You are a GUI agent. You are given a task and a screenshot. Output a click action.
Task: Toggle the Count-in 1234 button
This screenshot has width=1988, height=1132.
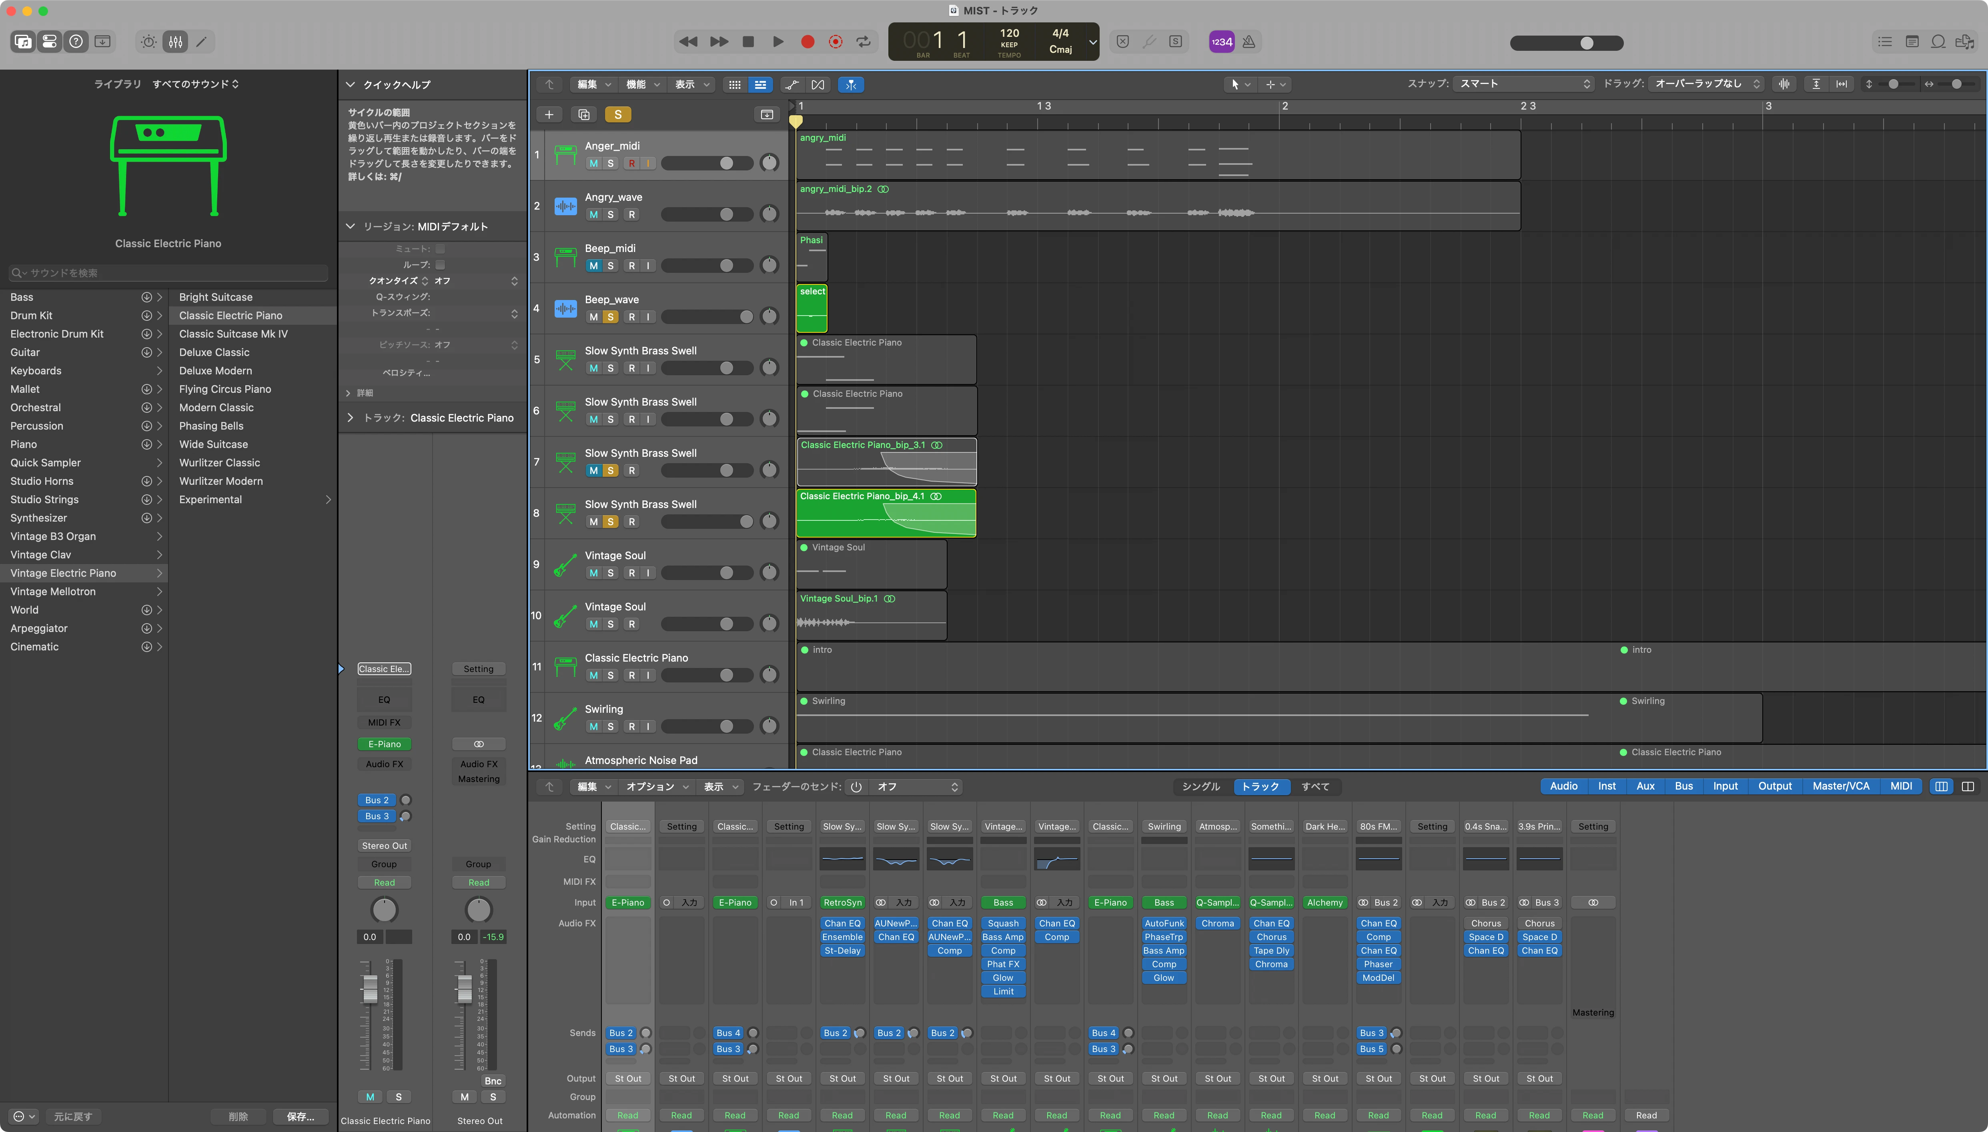[x=1221, y=42]
